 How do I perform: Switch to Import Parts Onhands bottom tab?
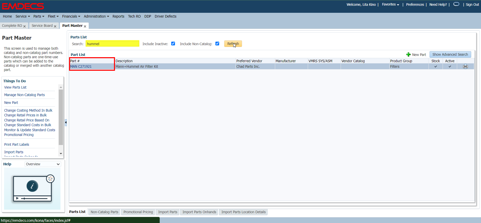point(199,212)
